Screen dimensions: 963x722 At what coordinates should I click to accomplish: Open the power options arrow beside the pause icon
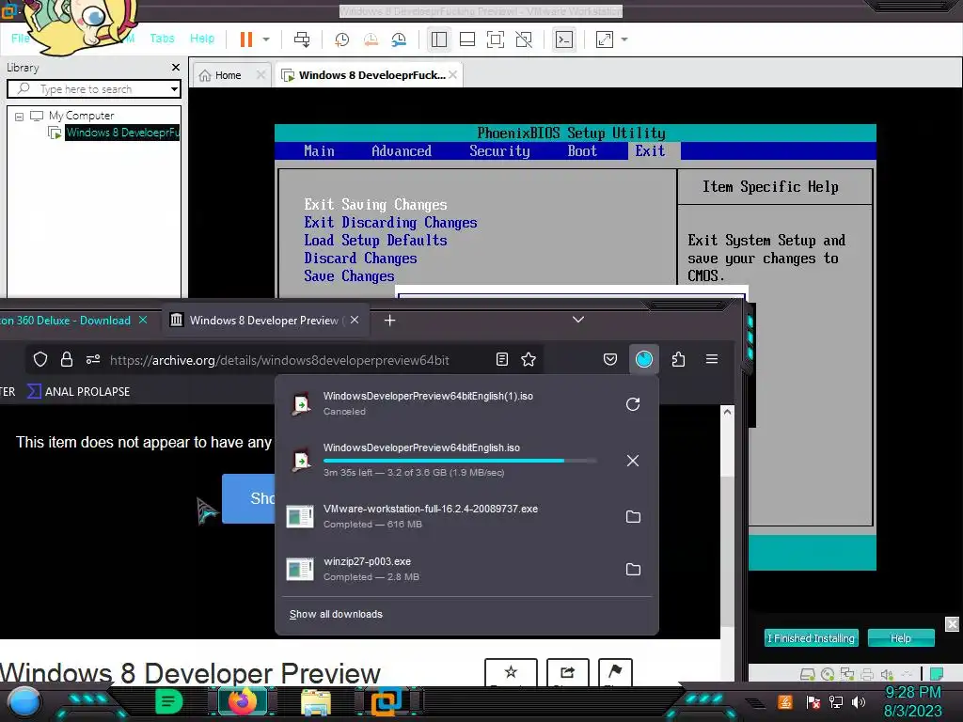coord(266,39)
